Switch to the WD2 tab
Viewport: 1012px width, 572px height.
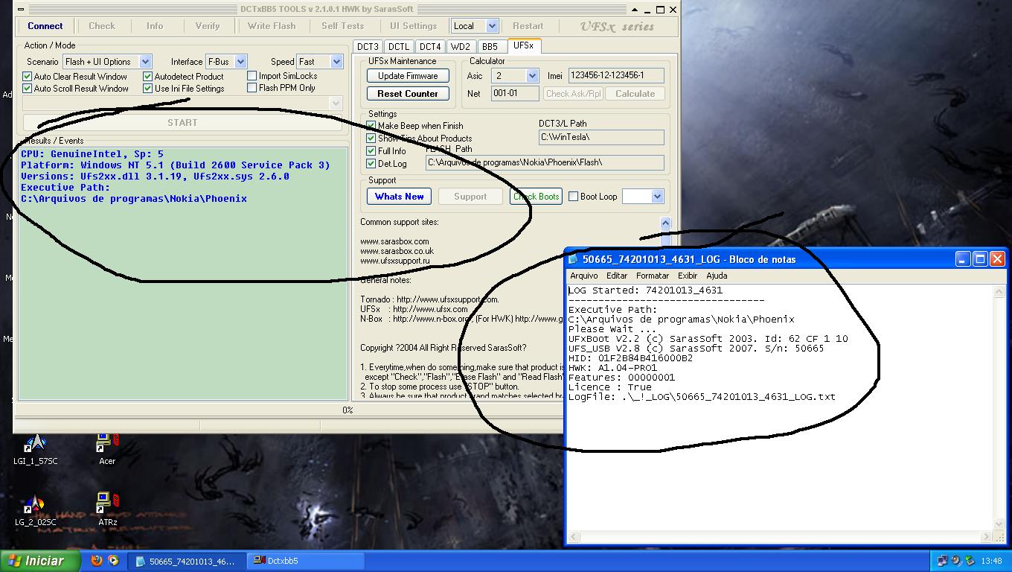pyautogui.click(x=461, y=46)
